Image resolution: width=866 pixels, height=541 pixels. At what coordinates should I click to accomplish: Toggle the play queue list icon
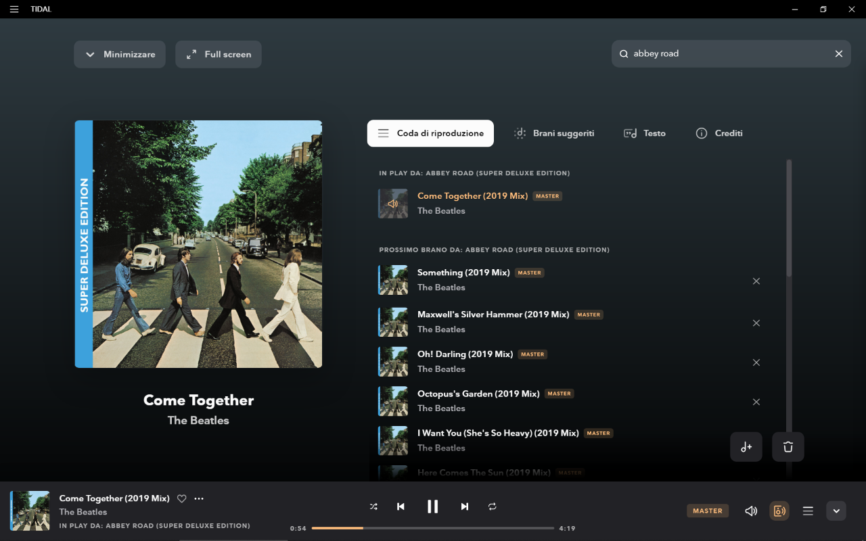(x=808, y=511)
